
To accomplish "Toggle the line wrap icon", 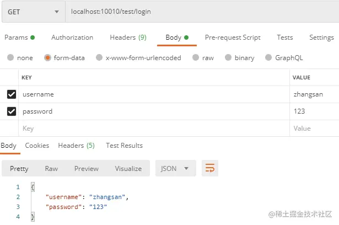I will [x=210, y=168].
